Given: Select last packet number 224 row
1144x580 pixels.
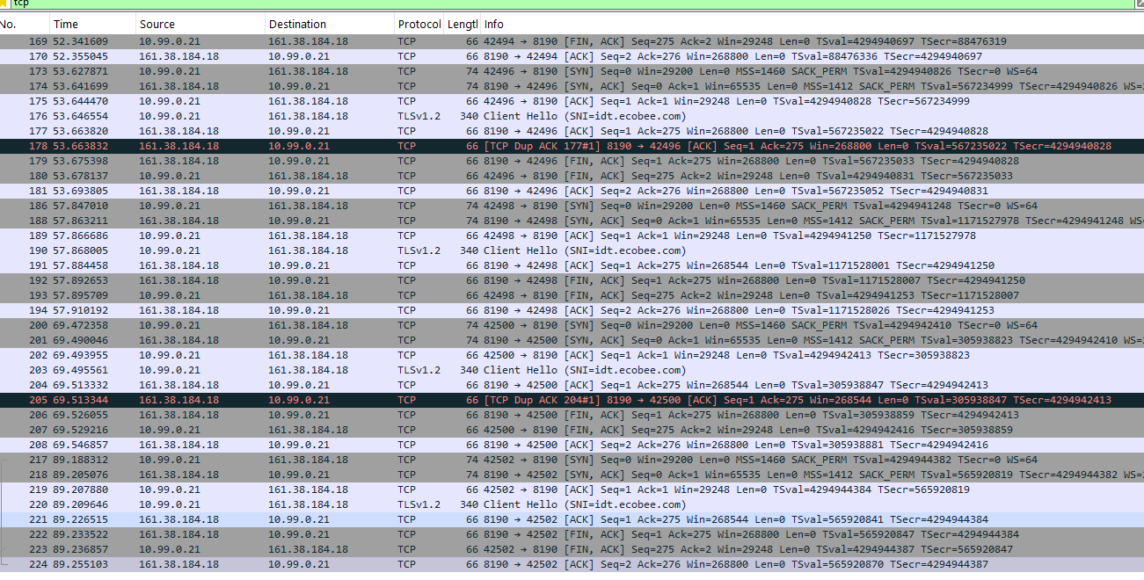Looking at the screenshot, I should [572, 564].
